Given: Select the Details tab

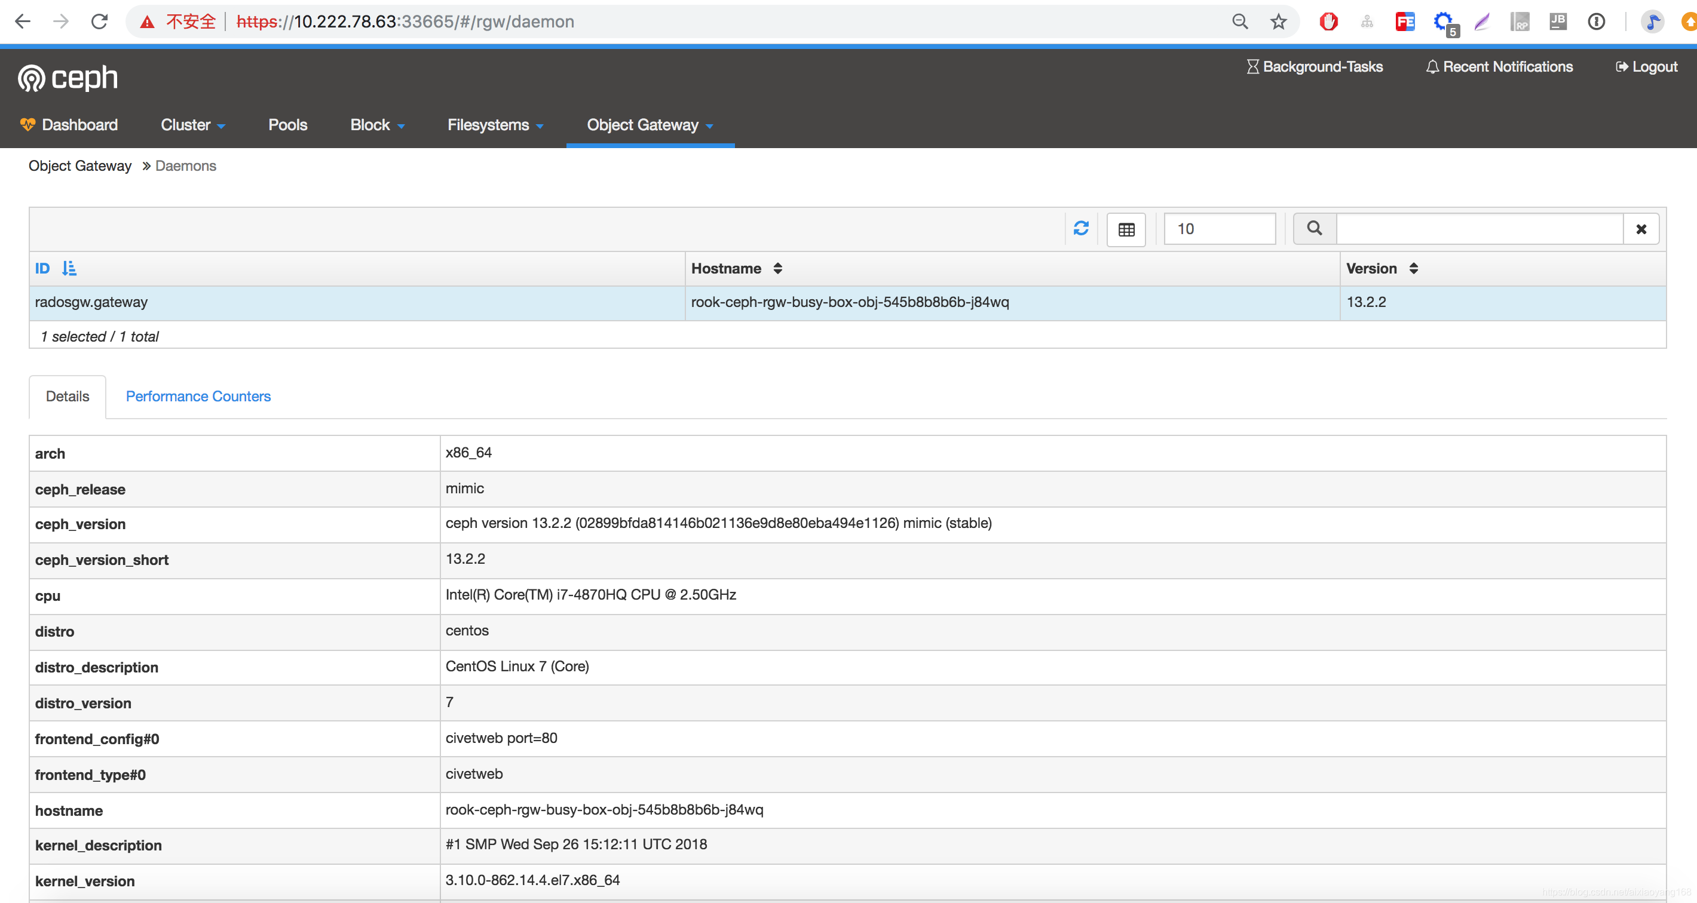Looking at the screenshot, I should click(68, 396).
